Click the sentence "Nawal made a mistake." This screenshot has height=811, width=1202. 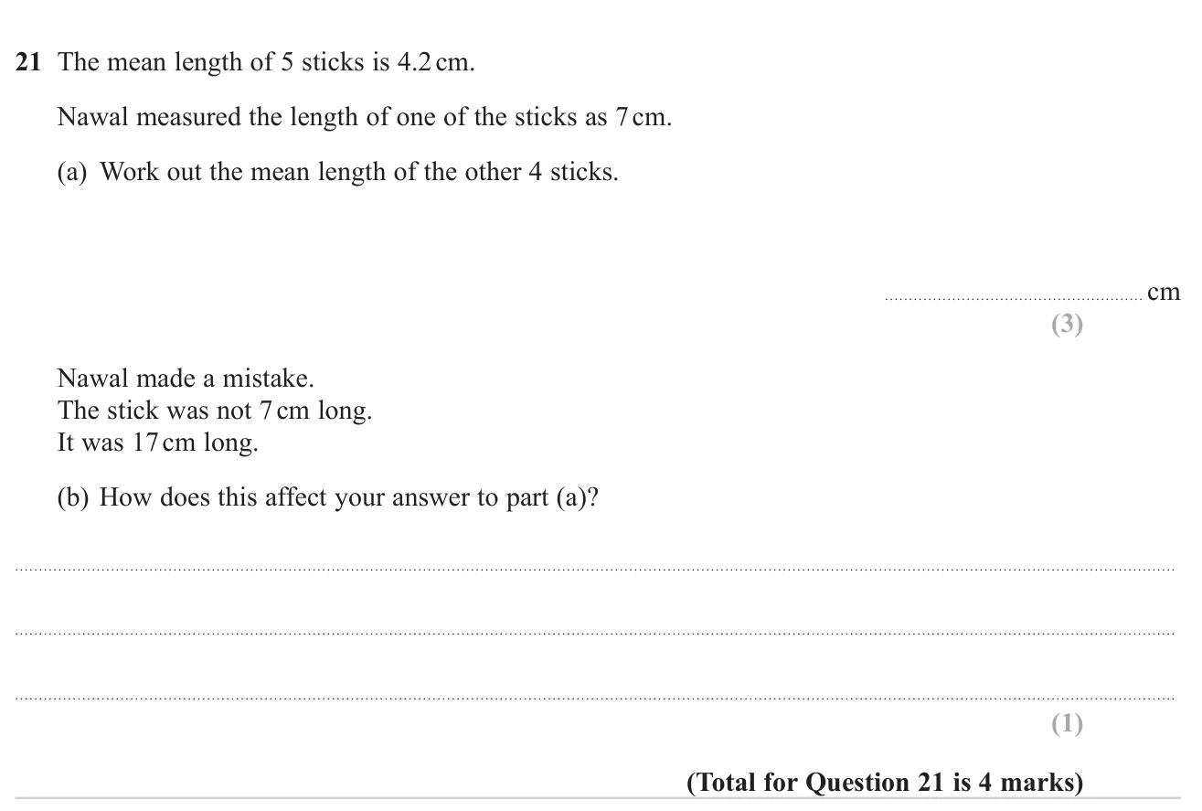coord(186,379)
